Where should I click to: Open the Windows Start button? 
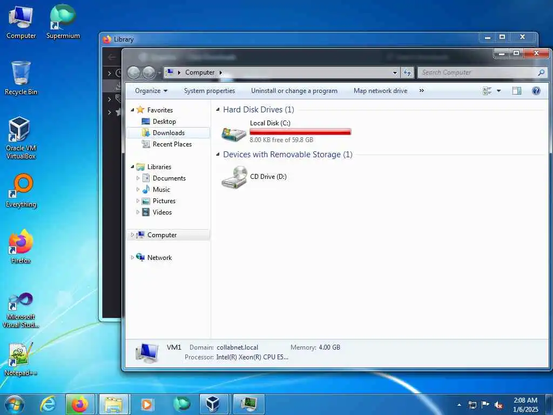tap(15, 404)
